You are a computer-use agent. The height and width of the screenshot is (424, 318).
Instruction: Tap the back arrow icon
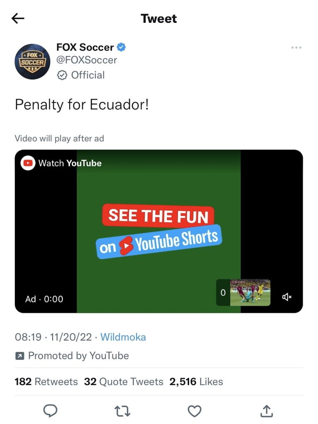(x=18, y=18)
